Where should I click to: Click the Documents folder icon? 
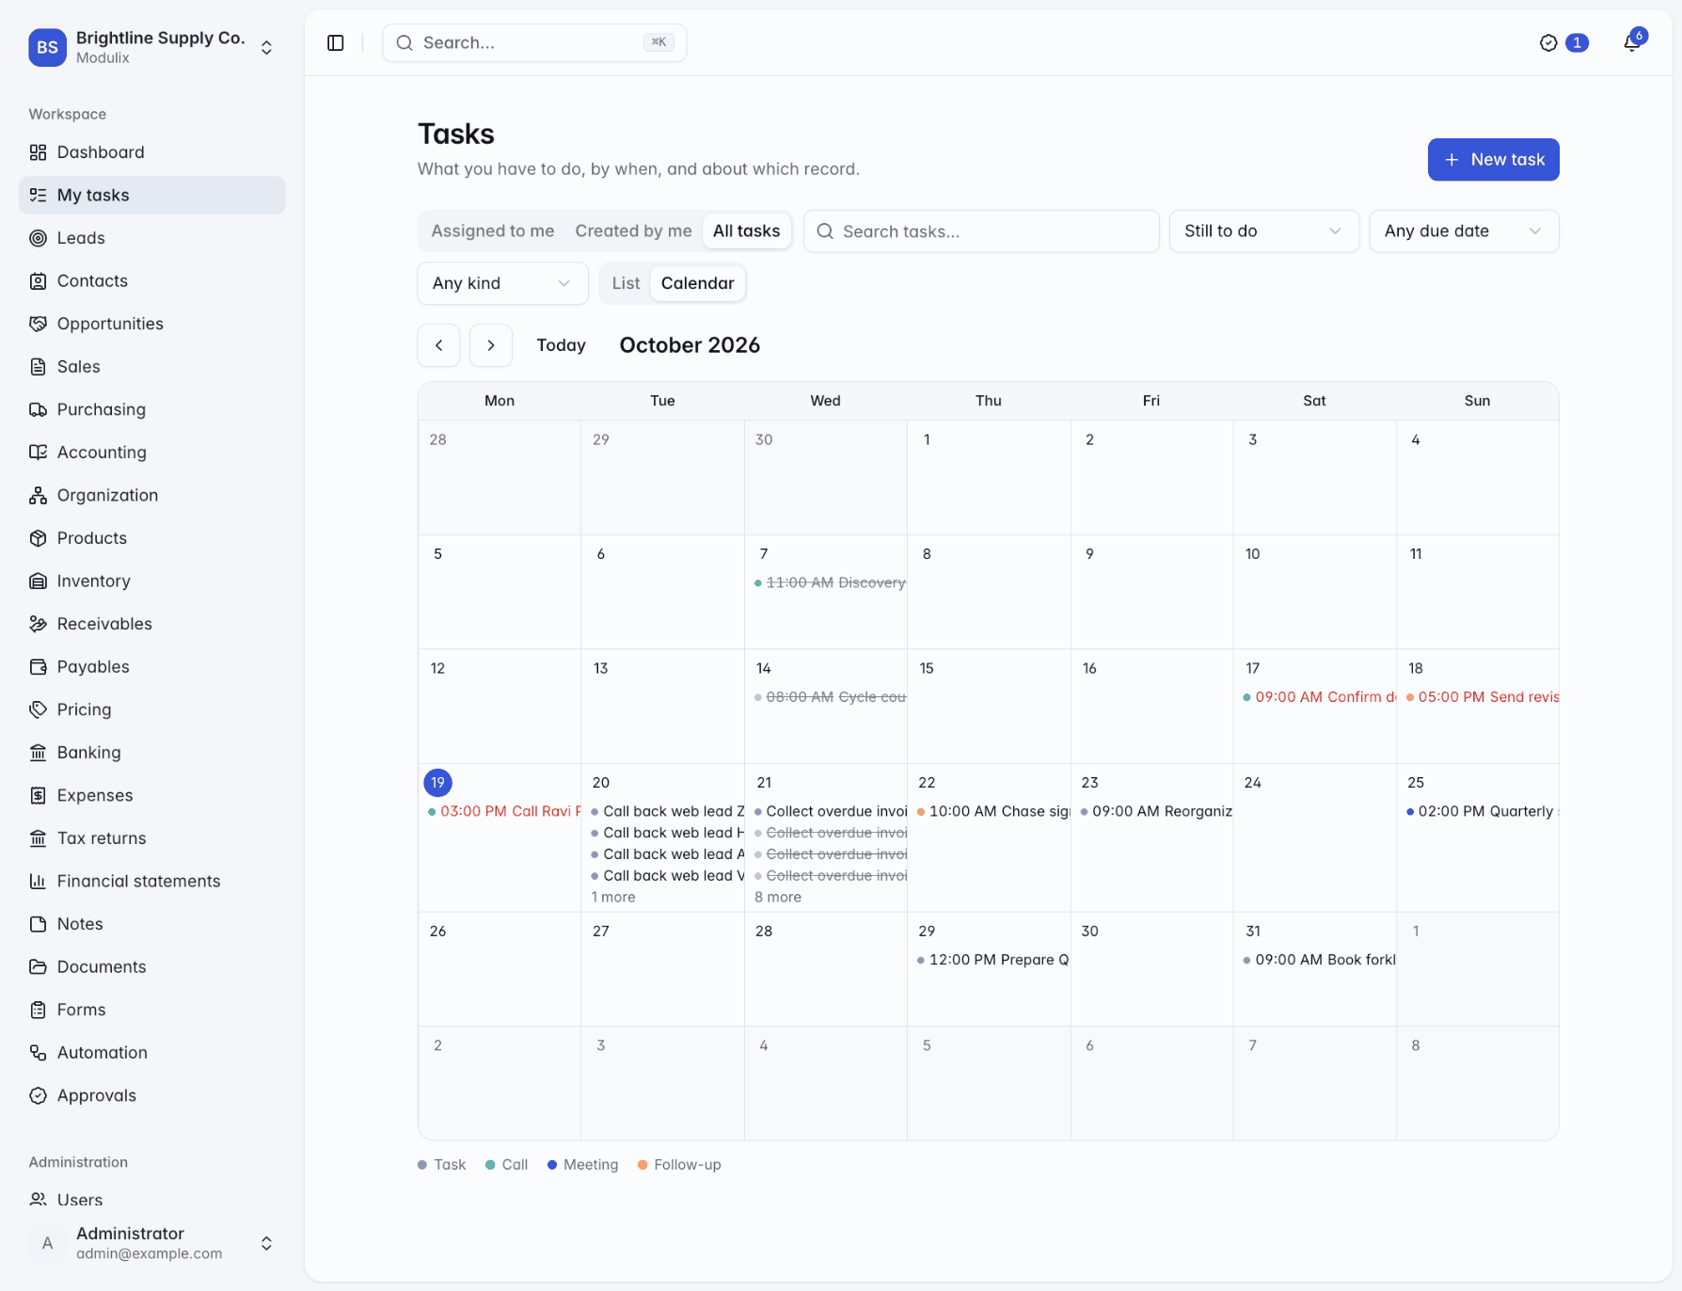pyautogui.click(x=38, y=966)
